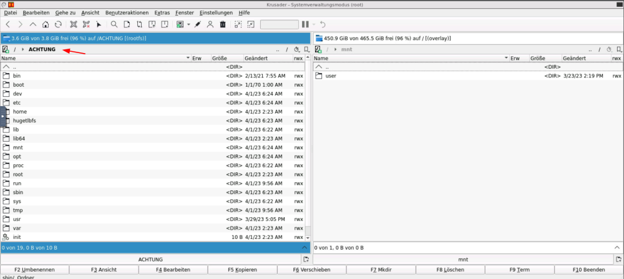Open the Extras menu
624x279 pixels.
[162, 12]
